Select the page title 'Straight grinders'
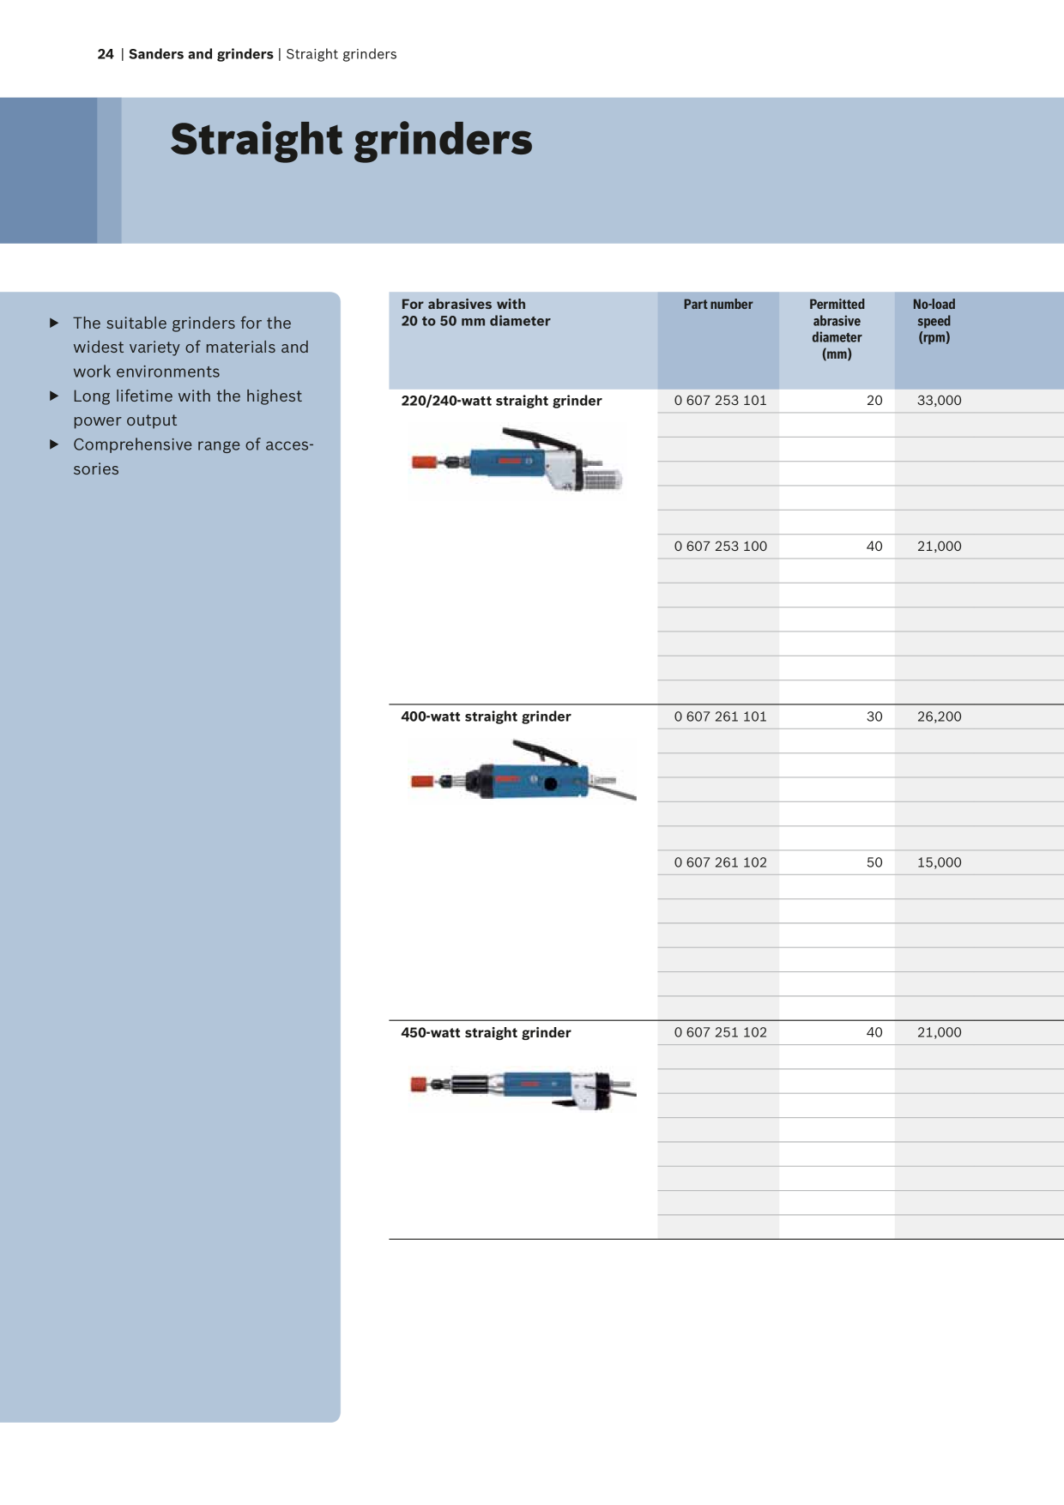 coord(351,140)
